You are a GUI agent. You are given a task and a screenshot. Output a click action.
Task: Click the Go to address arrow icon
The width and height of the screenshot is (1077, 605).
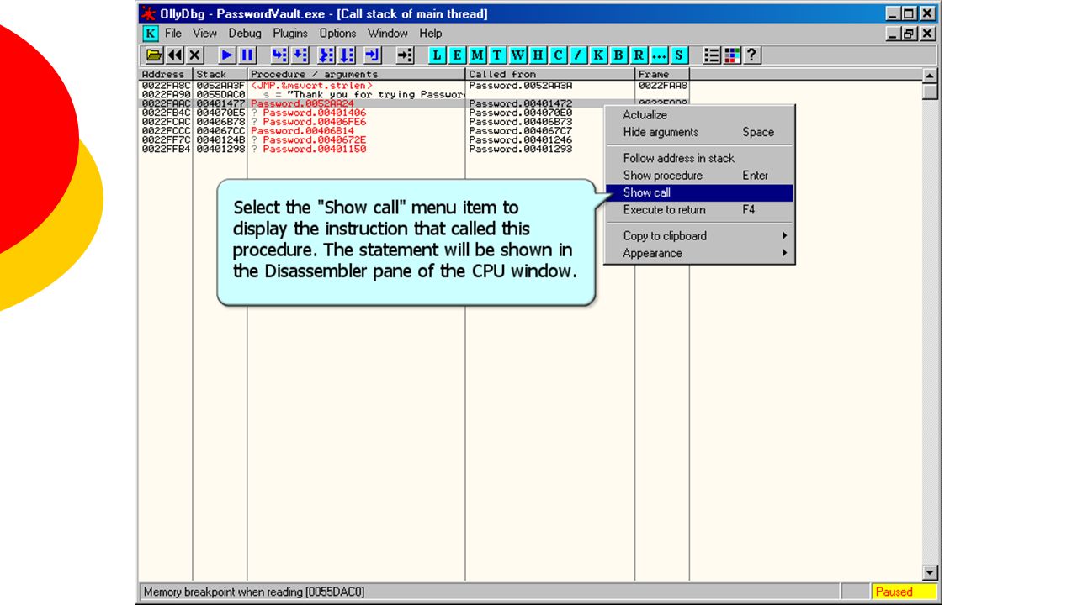406,55
